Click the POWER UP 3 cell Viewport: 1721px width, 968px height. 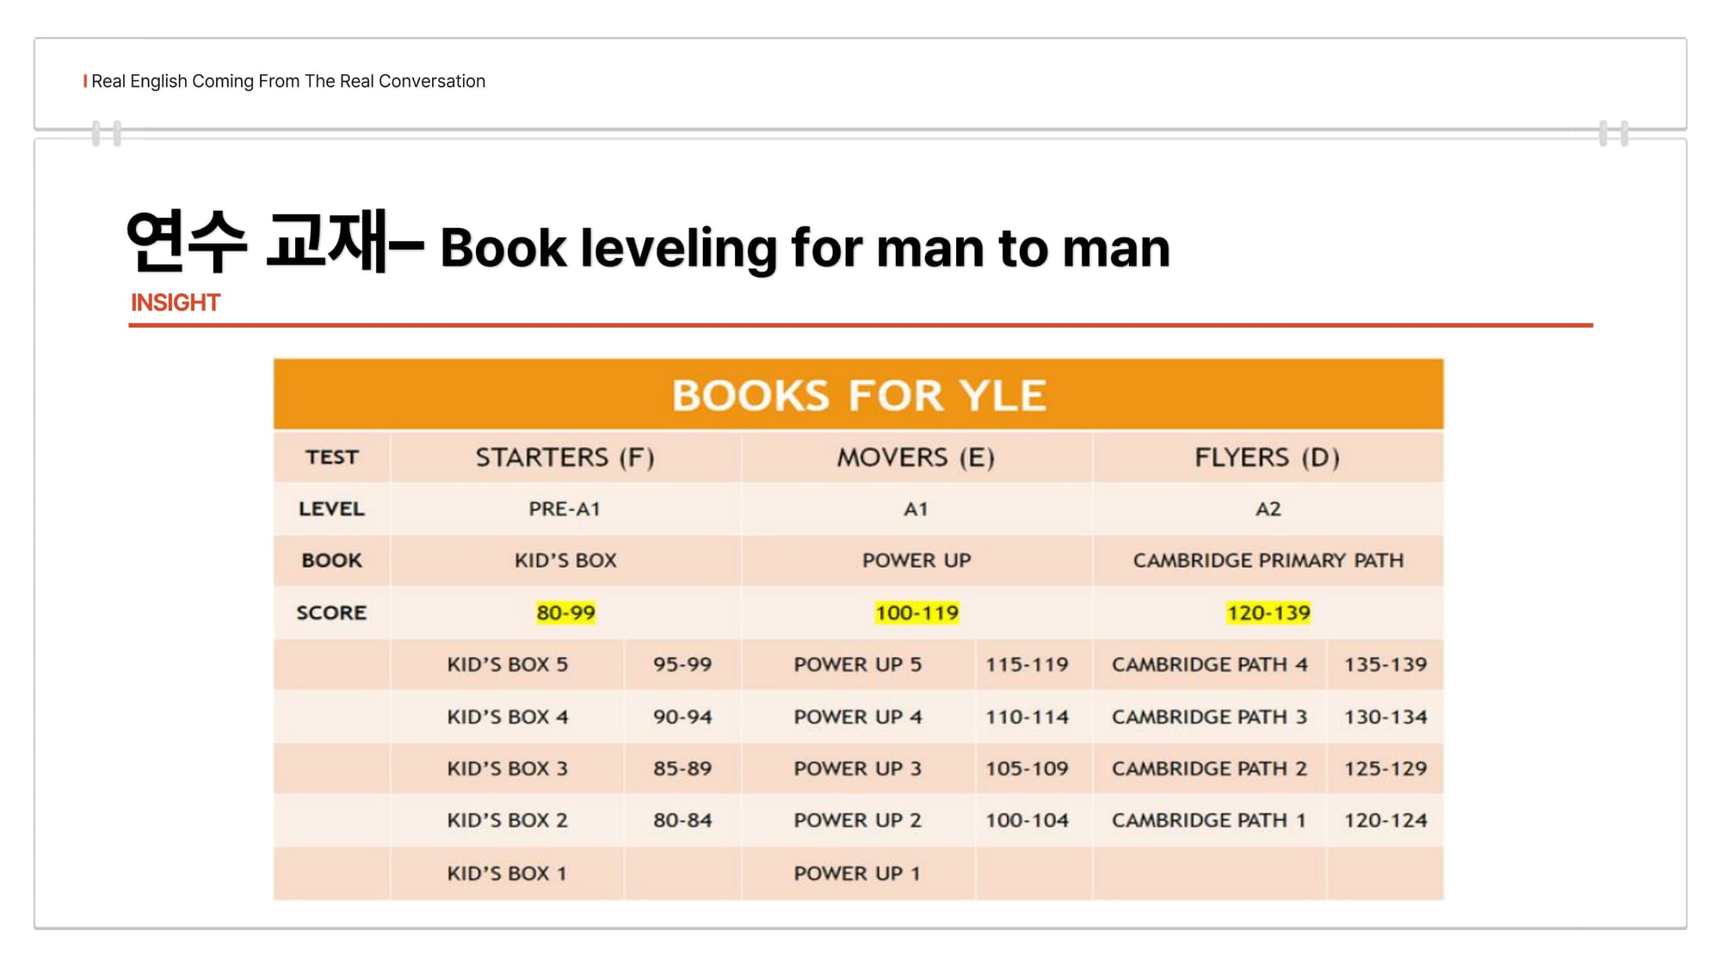857,768
